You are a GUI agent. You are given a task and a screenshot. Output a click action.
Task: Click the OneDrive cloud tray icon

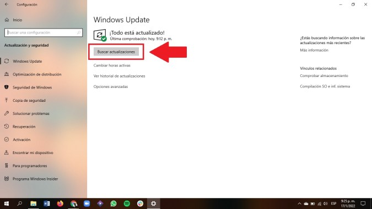click(306, 204)
